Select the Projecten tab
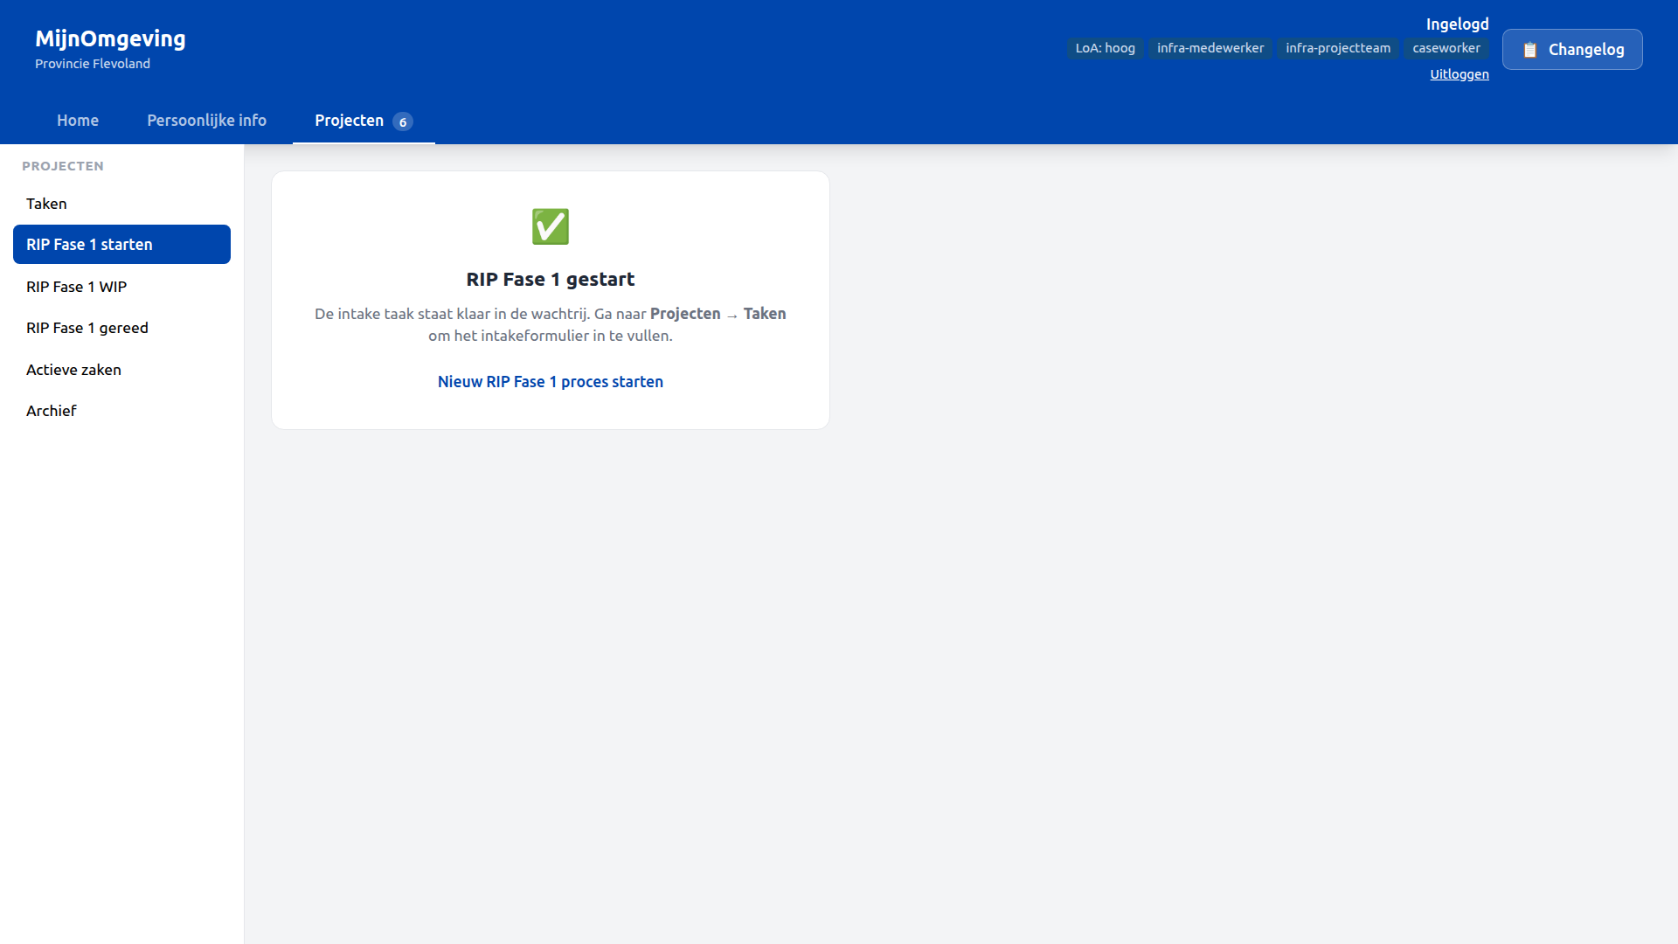The image size is (1678, 944). [349, 120]
